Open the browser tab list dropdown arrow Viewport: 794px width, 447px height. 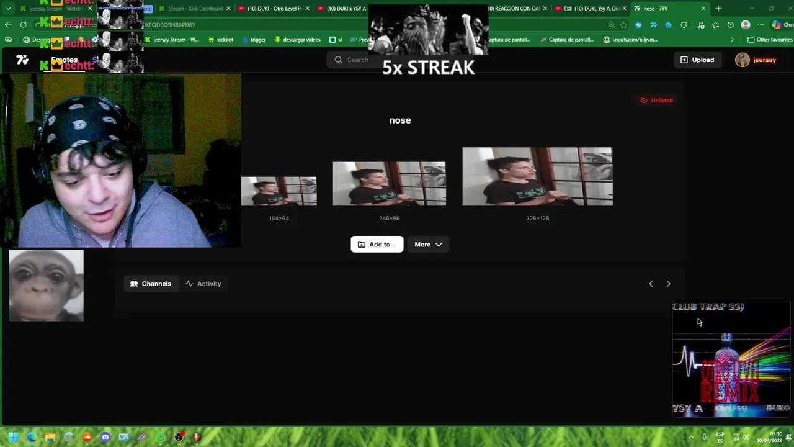[x=8, y=9]
